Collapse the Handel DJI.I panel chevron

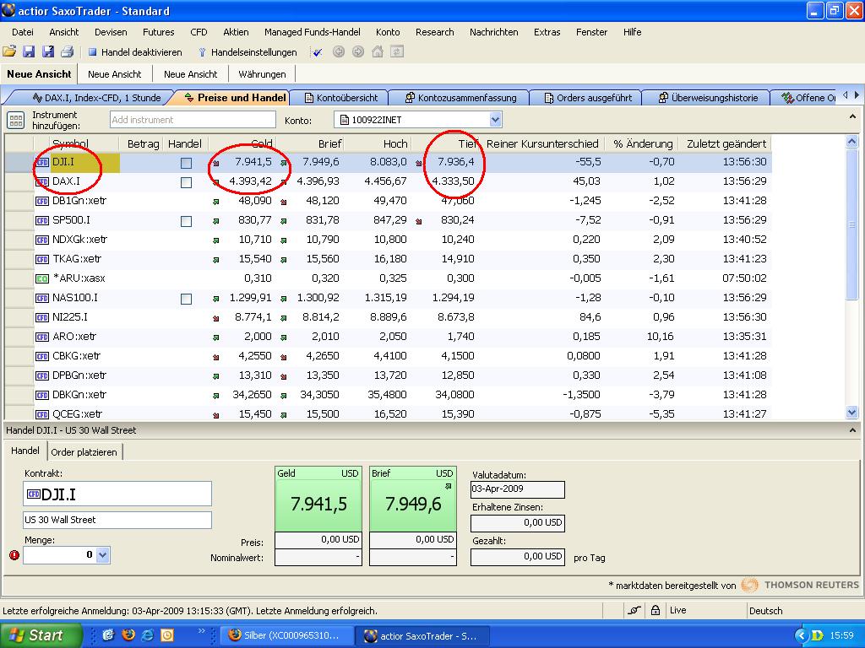point(852,430)
